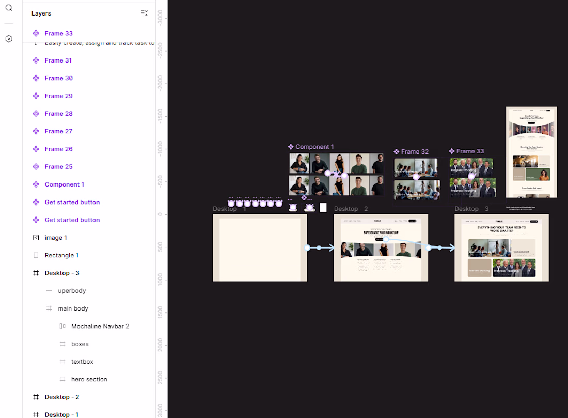Click the component icon beside Component 1 layer
568x418 pixels.
36,184
